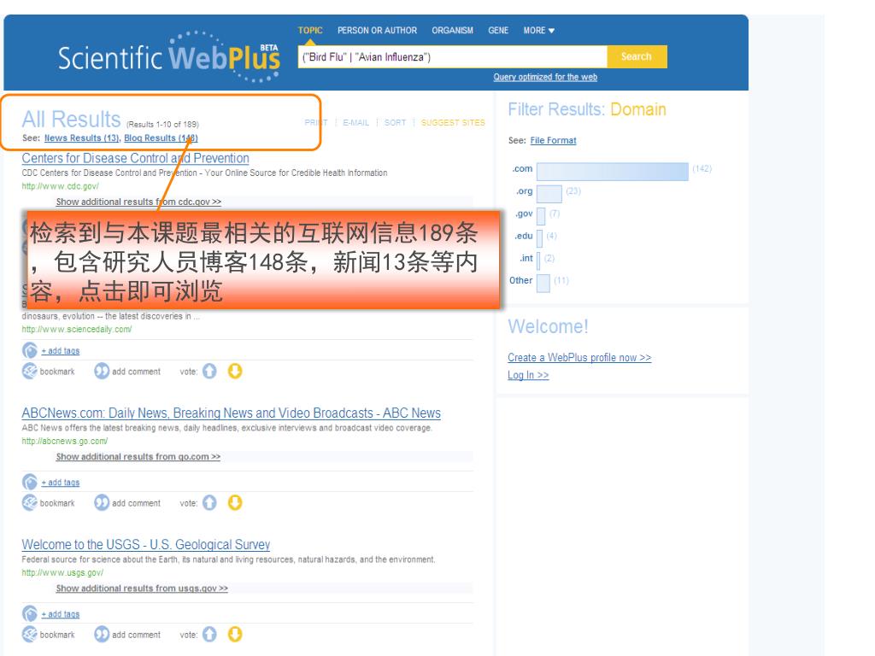Vote down the USGS result
The height and width of the screenshot is (656, 875).
[x=235, y=635]
